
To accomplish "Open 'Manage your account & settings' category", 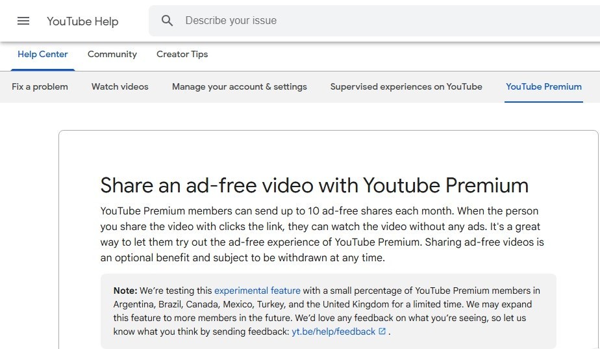I will pos(240,86).
